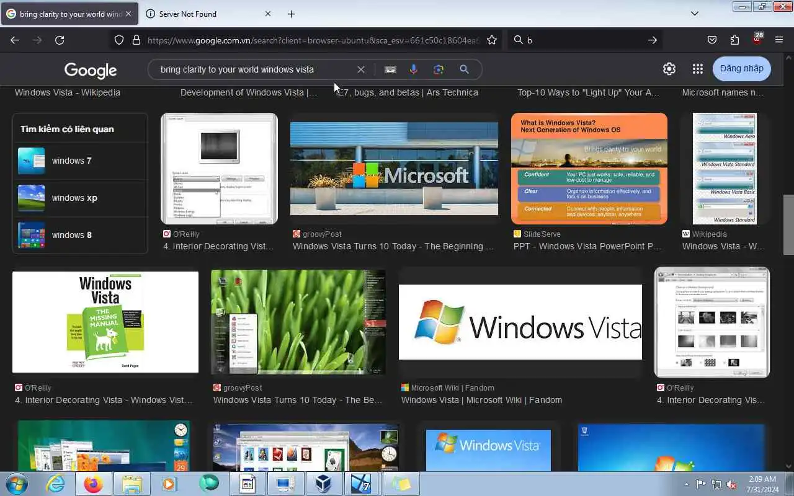Image resolution: width=794 pixels, height=496 pixels.
Task: Go back to the previous page
Action: (15, 40)
